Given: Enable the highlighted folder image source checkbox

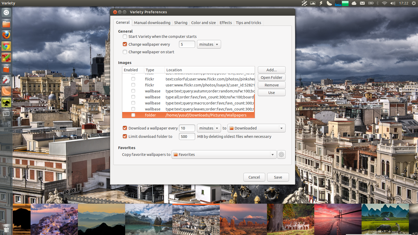Looking at the screenshot, I should tap(133, 115).
